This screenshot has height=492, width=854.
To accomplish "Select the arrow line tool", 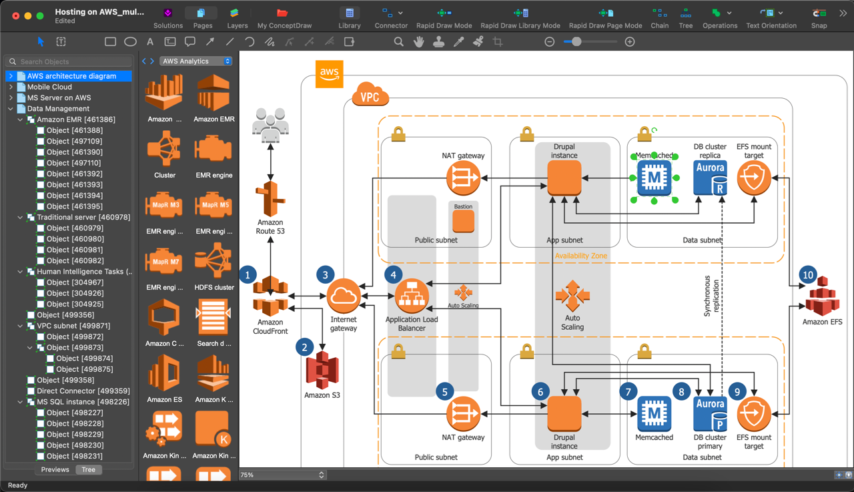I will click(x=210, y=41).
